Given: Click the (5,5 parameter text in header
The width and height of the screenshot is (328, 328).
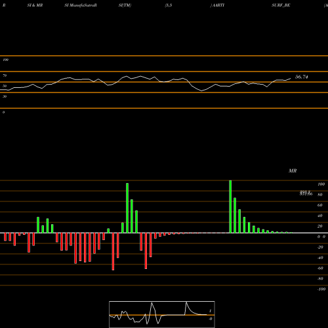Looking at the screenshot, I should coord(169,5).
